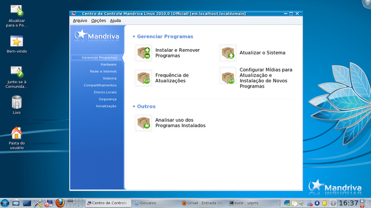Click the Junte-se à Comunidade desktop icon
Screen dimensions: 371x208
(16, 72)
